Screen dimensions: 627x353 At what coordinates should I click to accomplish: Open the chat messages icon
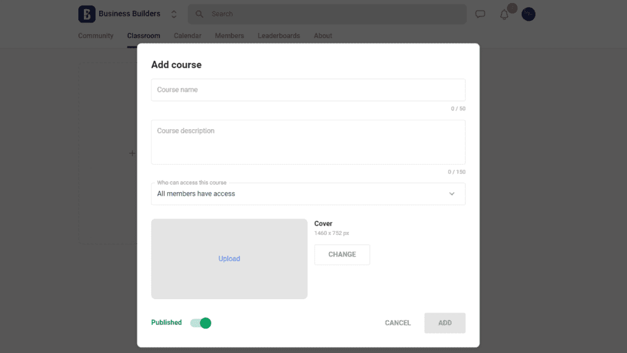point(480,13)
